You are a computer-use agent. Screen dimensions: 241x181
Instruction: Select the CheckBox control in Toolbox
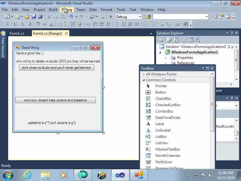(163, 99)
